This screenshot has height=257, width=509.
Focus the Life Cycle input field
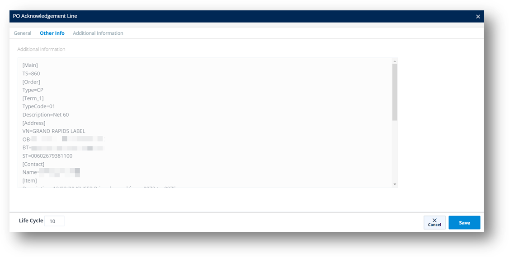pyautogui.click(x=54, y=221)
